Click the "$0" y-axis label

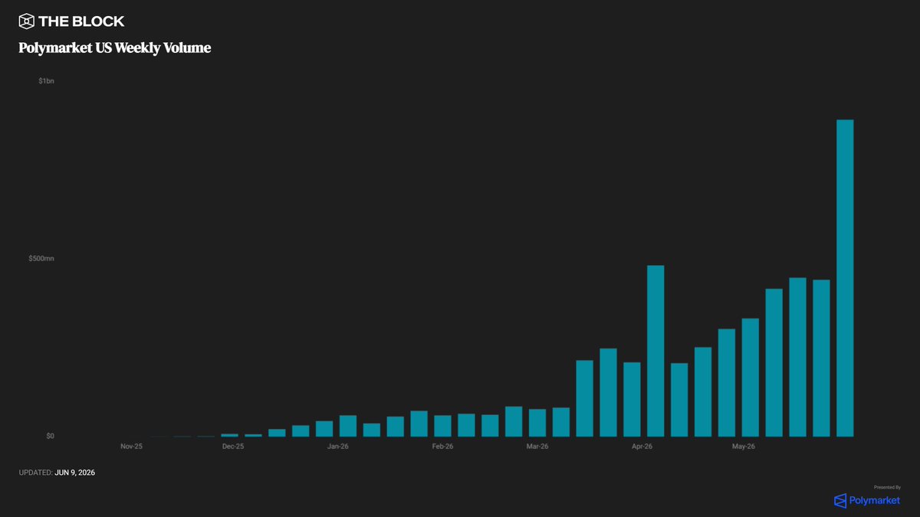point(50,437)
